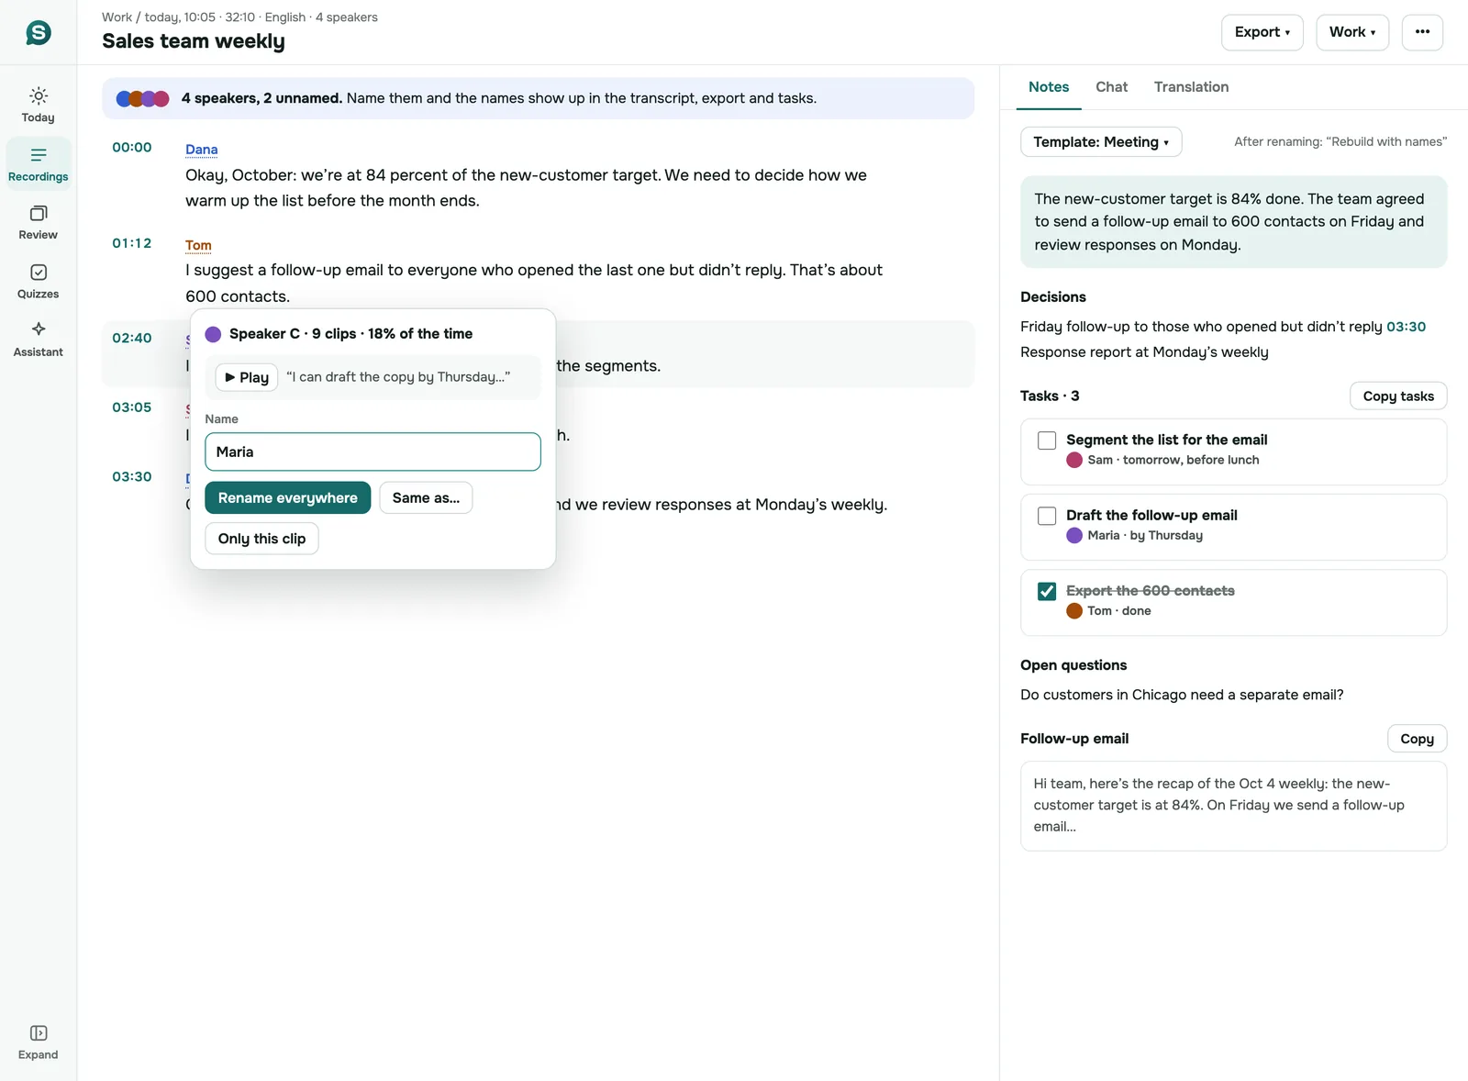Click Sam's pink avatar dot in task
Viewport: 1468px width, 1081px height.
click(1074, 460)
